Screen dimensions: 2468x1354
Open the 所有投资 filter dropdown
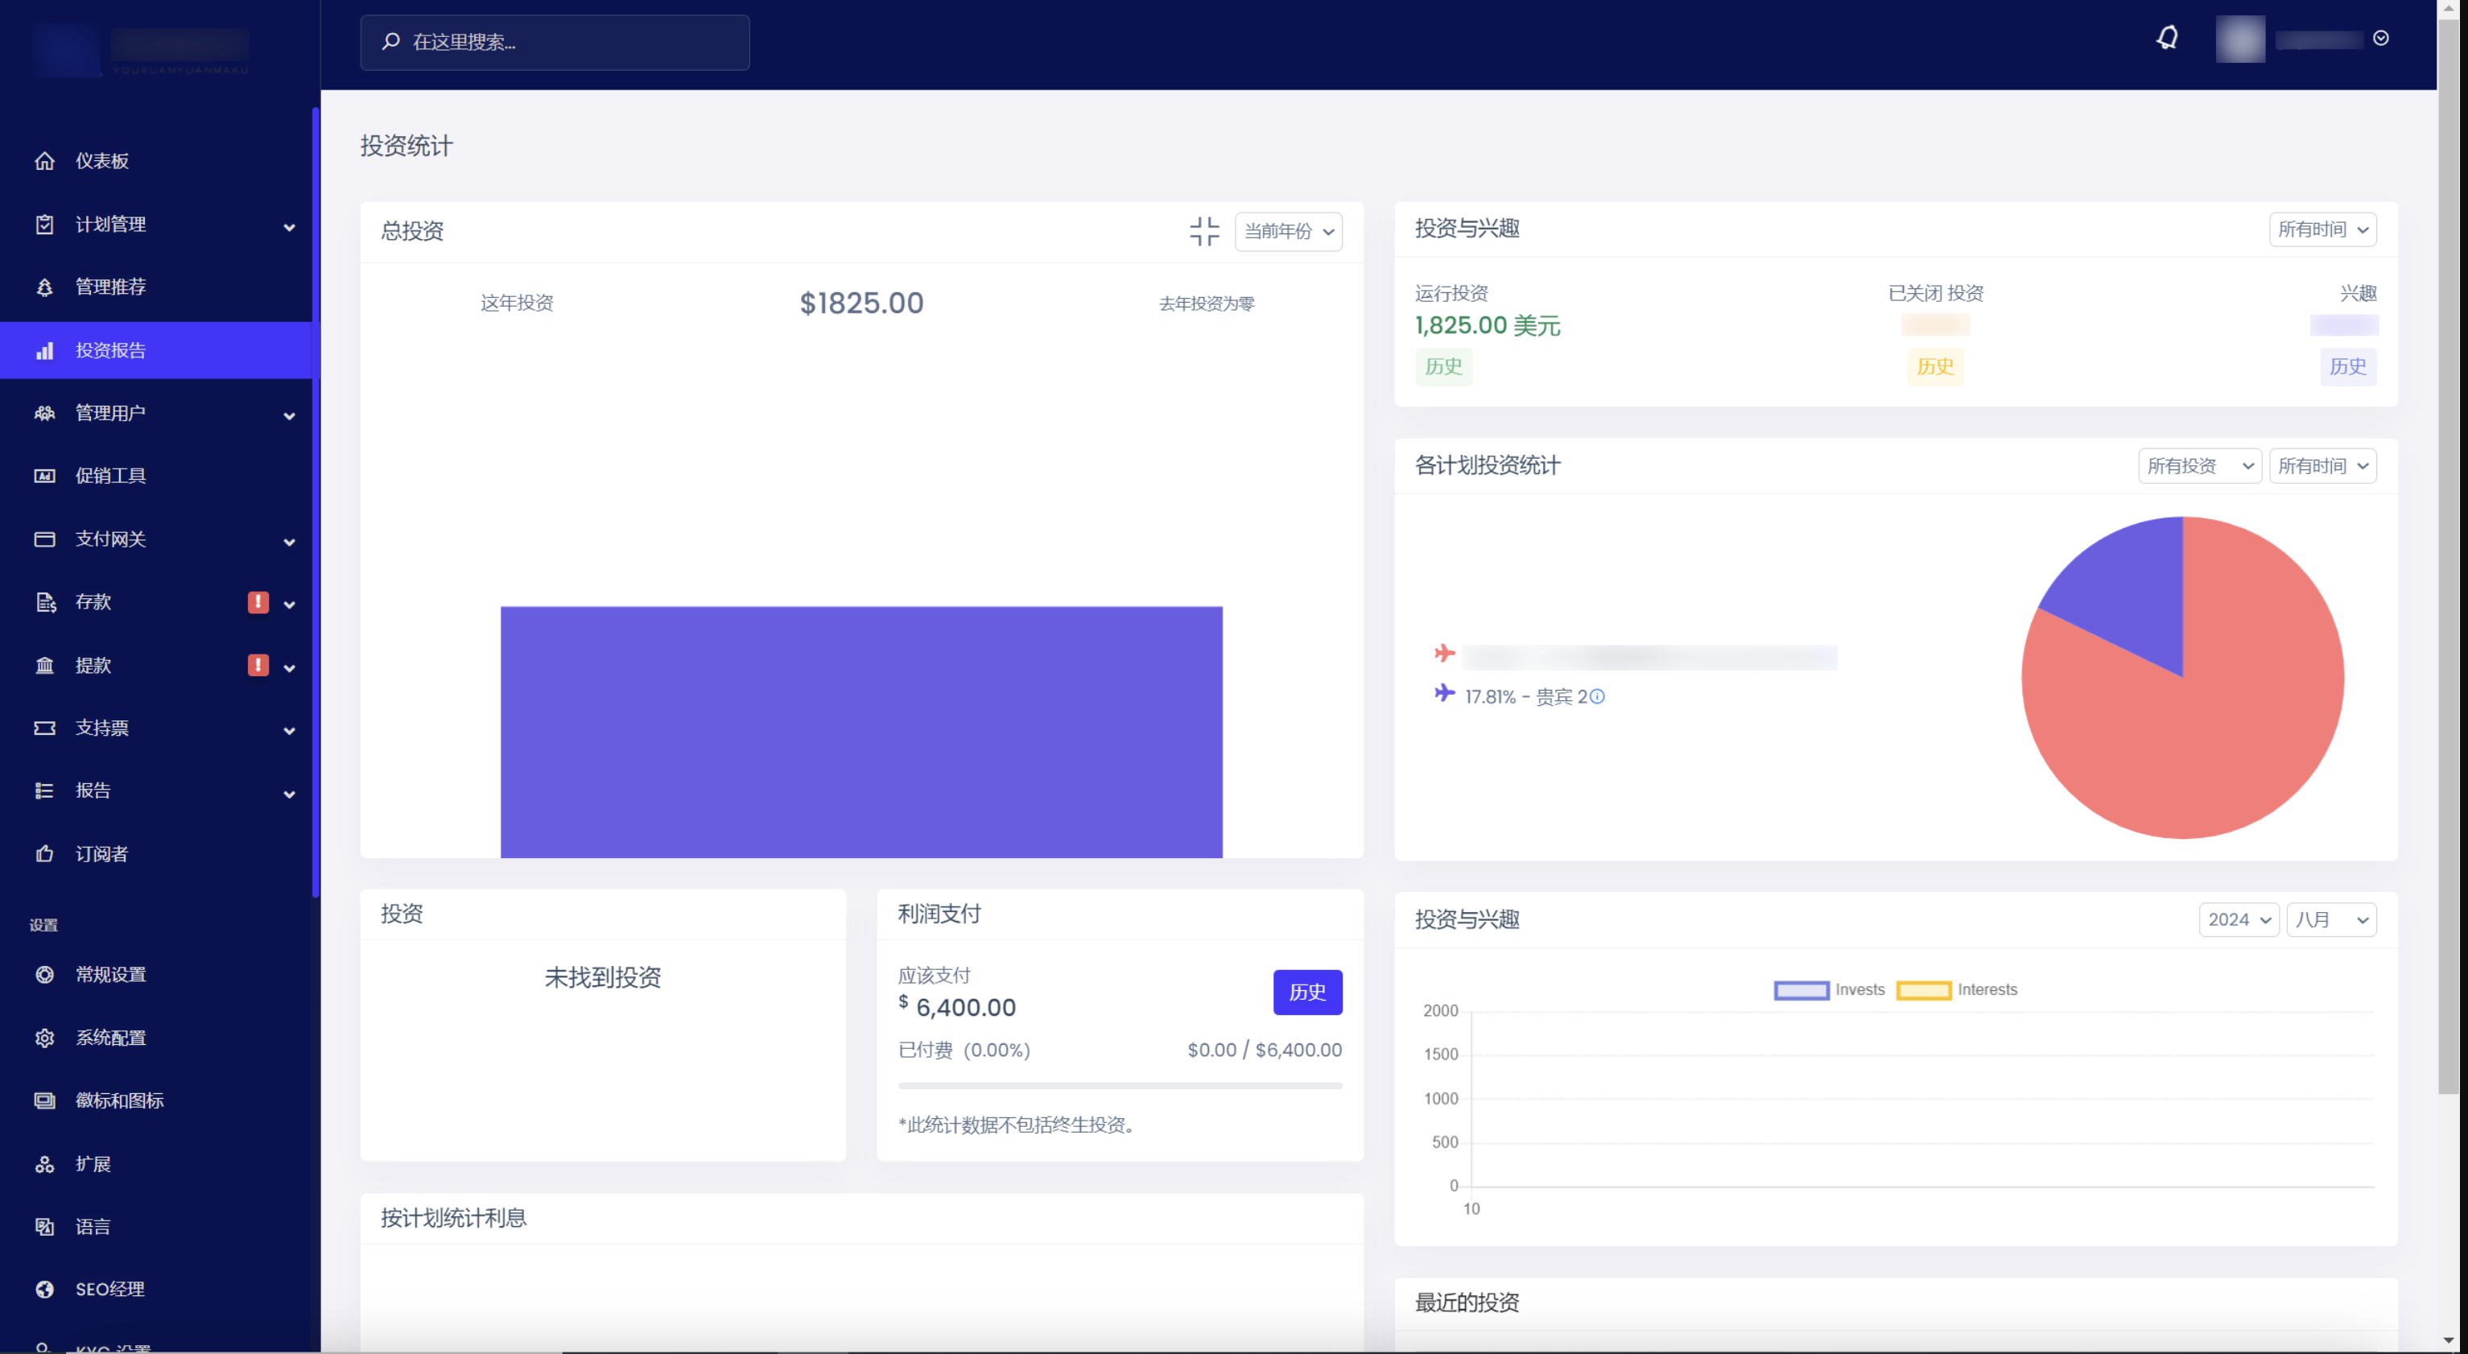tap(2199, 466)
